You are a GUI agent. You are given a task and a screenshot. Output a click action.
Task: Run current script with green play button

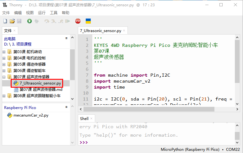coord(30,21)
